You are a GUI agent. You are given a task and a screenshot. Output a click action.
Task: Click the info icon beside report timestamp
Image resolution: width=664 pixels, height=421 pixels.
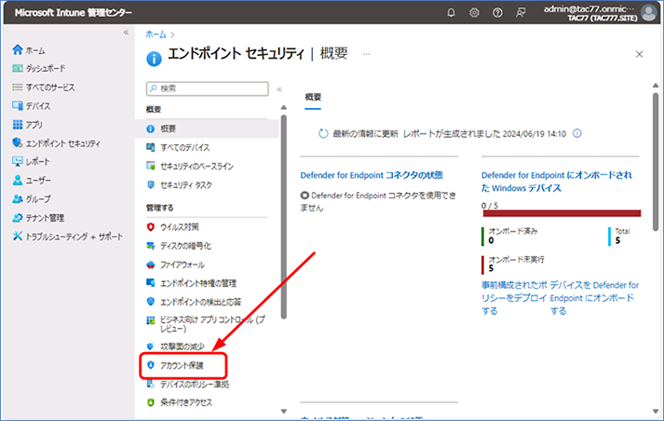[577, 133]
